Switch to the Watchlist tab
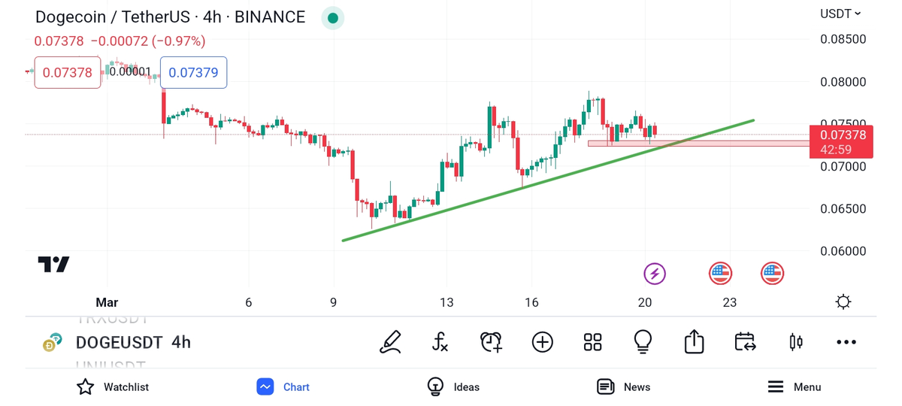This screenshot has height=406, width=902. point(113,386)
